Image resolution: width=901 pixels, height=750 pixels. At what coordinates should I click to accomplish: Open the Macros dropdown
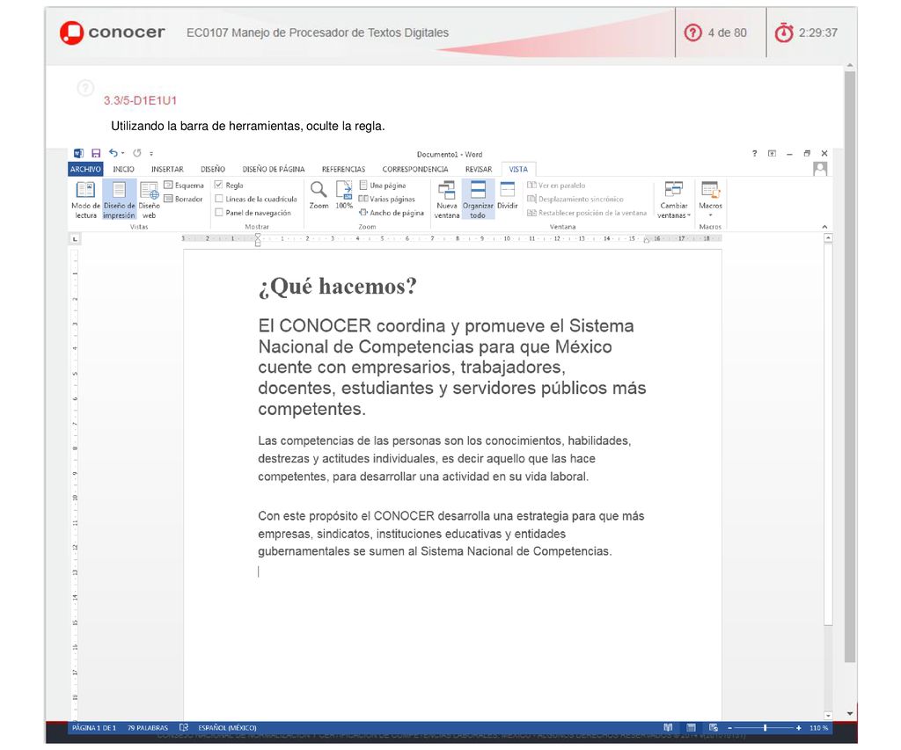(710, 200)
